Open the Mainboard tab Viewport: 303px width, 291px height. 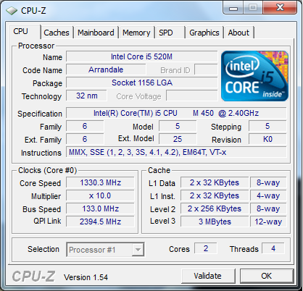(x=96, y=33)
